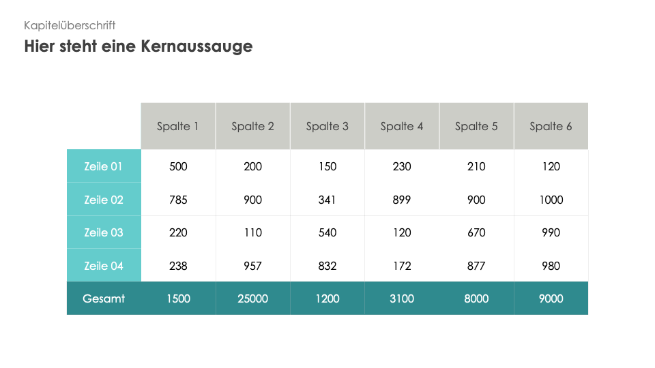Image resolution: width=655 pixels, height=368 pixels.
Task: Click the cell with value 341
Action: [327, 199]
